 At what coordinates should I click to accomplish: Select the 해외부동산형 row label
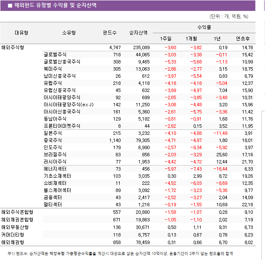[x=15, y=227]
